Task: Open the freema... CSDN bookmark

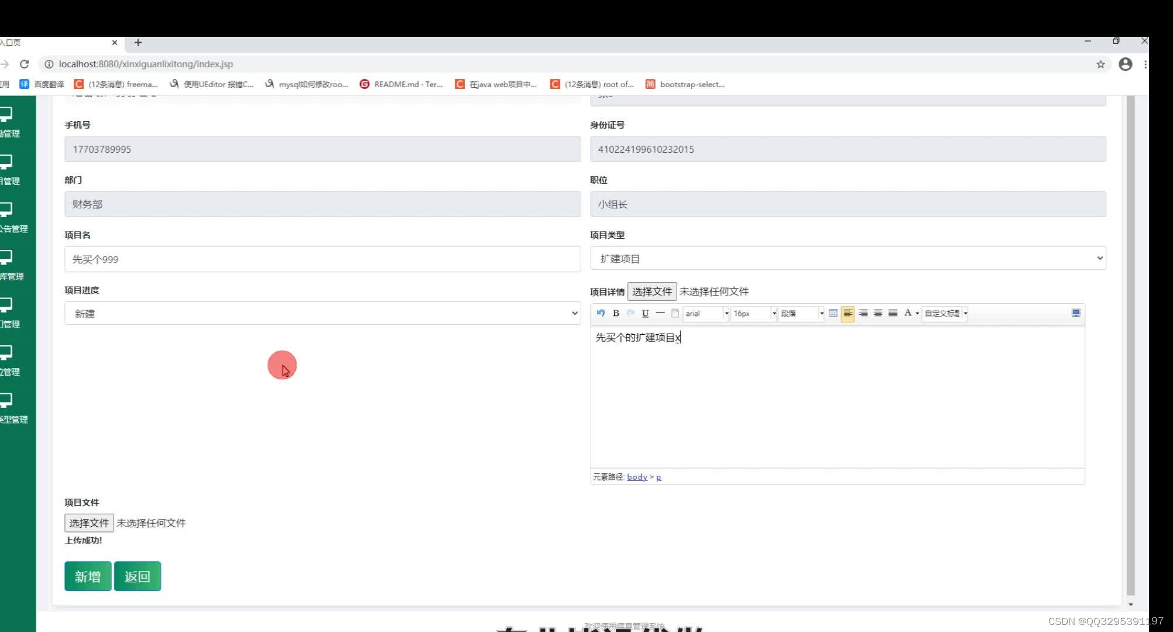Action: tap(116, 84)
